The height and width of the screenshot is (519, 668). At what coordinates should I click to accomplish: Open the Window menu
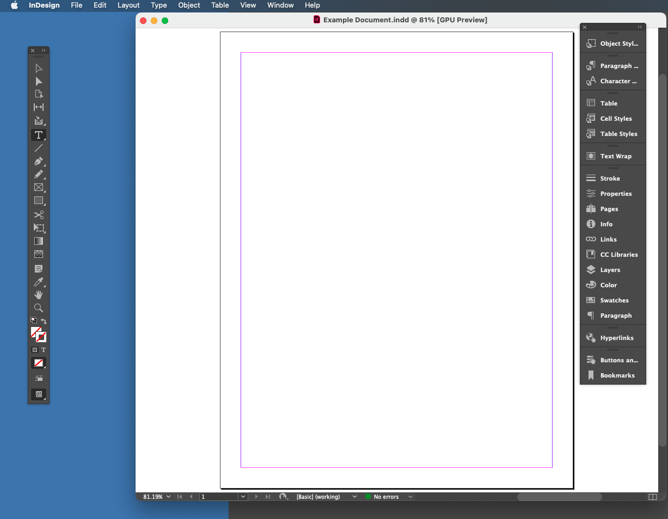[x=280, y=5]
